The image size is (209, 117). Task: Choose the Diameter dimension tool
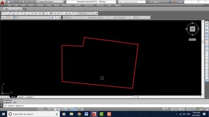(25, 13)
